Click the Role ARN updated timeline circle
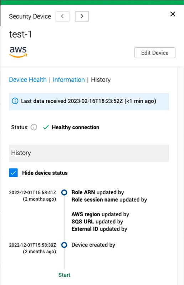184x285 pixels. pos(64,192)
